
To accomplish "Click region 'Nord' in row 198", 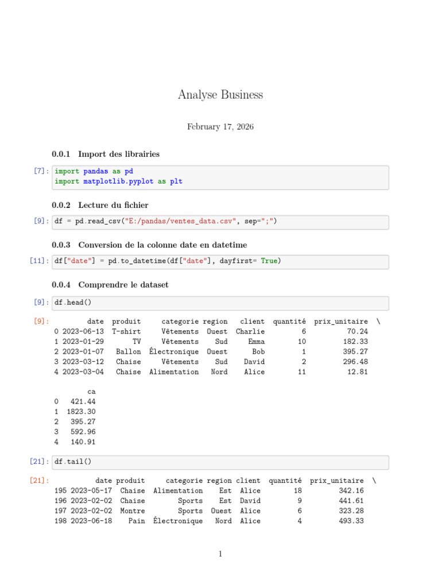I will click(223, 521).
